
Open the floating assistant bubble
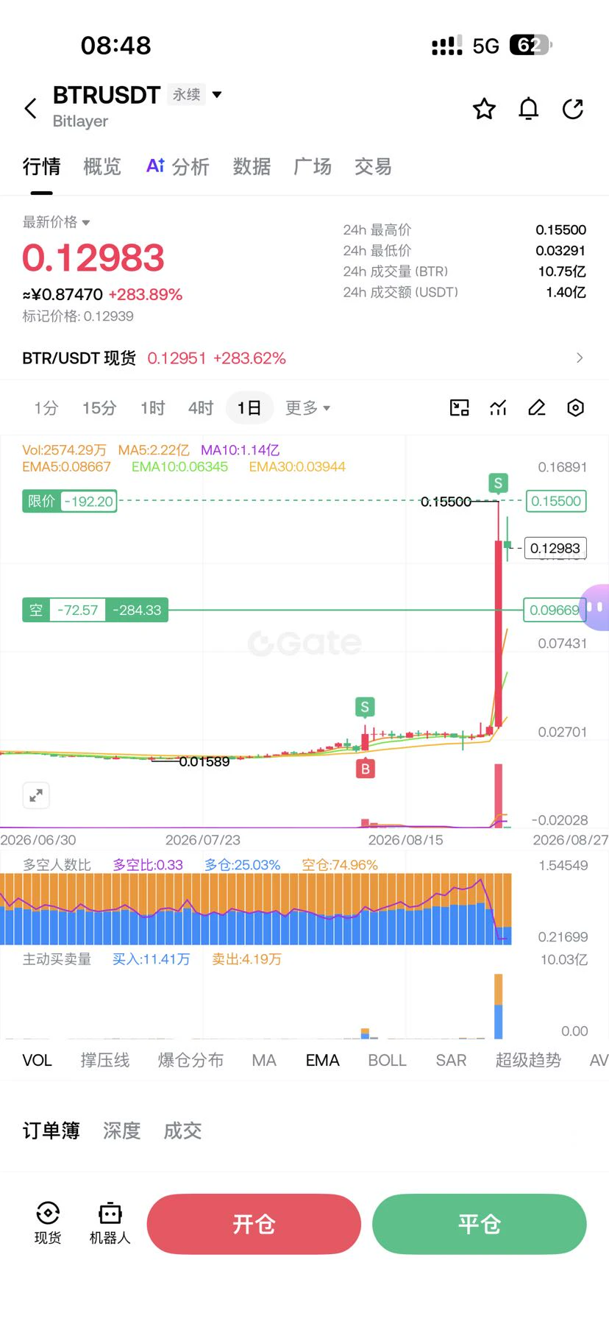tap(594, 608)
